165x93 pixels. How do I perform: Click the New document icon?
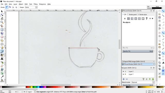point(160,11)
